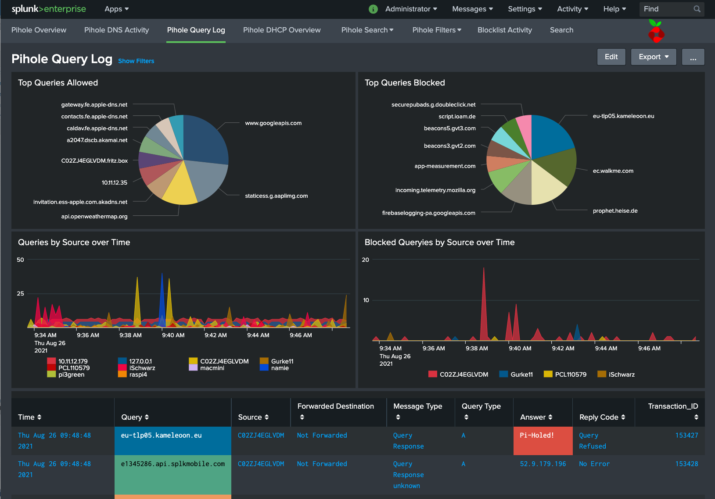The height and width of the screenshot is (499, 715).
Task: Click transaction ID 153427
Action: coord(686,435)
